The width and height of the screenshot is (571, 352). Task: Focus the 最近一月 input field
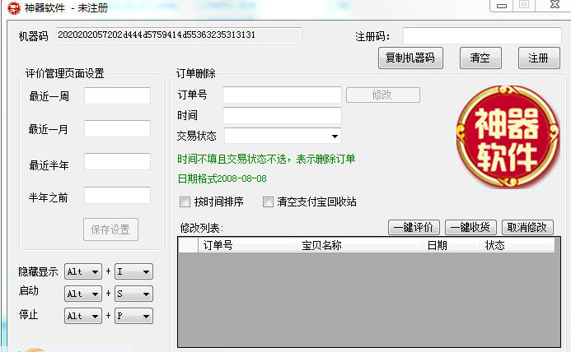click(117, 129)
